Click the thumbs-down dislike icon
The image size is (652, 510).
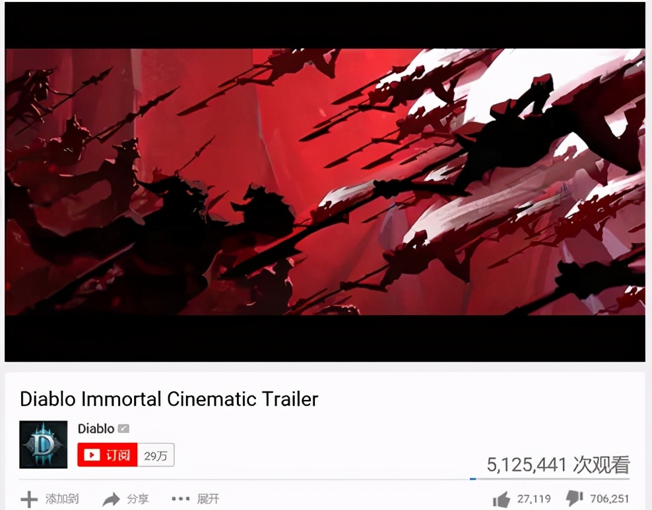(x=575, y=498)
